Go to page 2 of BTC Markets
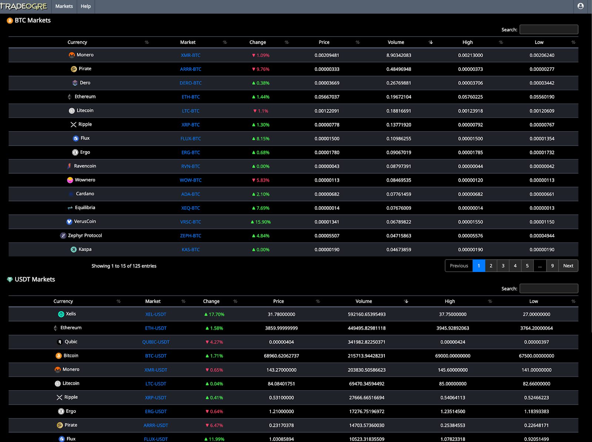The width and height of the screenshot is (592, 442). (x=491, y=266)
